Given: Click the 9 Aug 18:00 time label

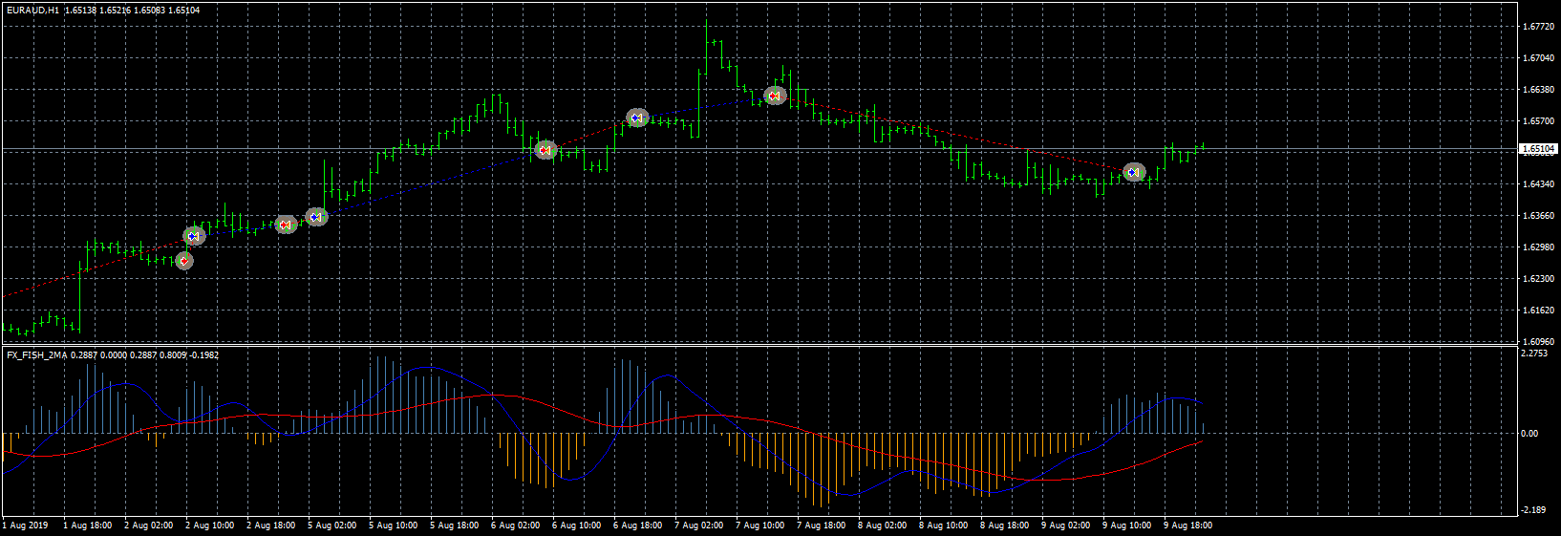Looking at the screenshot, I should pos(1188,525).
